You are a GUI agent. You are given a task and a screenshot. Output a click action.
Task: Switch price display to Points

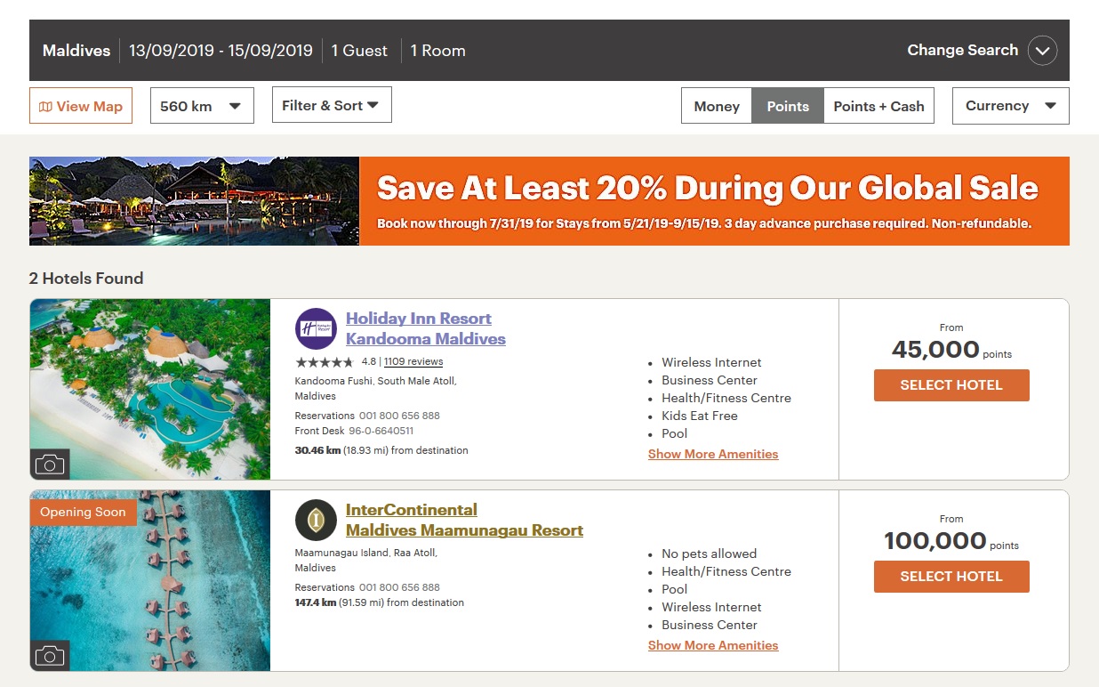(x=788, y=106)
